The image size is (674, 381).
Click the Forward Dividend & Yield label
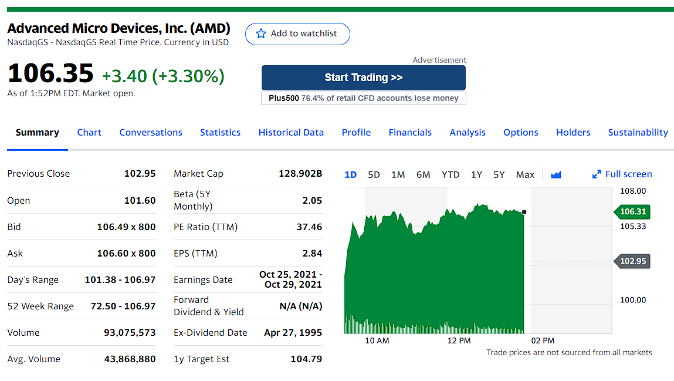click(208, 306)
